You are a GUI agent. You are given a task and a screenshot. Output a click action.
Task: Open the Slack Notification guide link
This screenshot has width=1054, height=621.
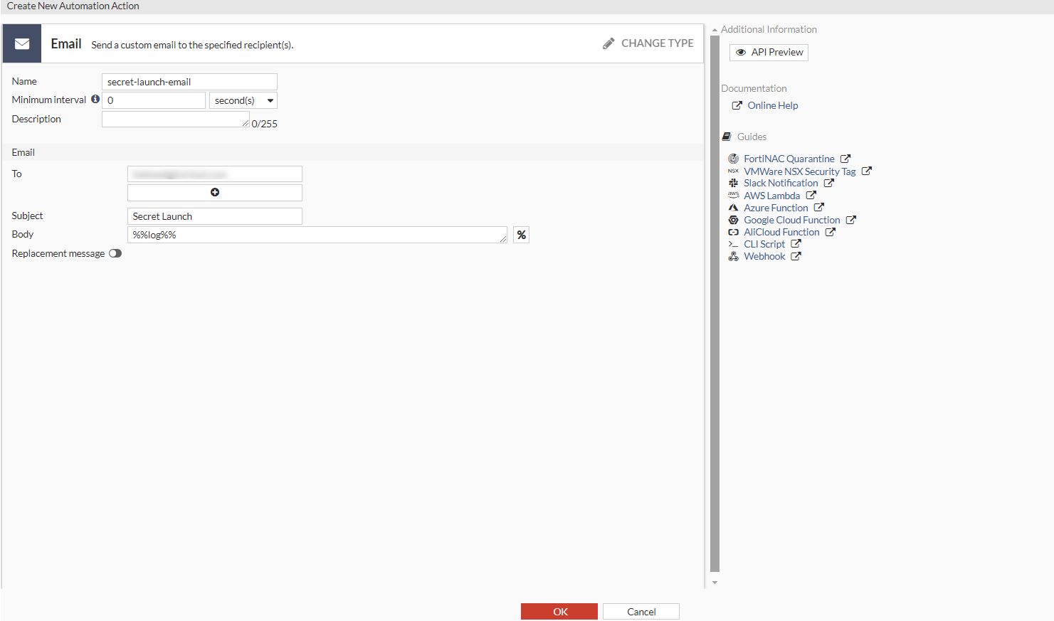click(781, 184)
